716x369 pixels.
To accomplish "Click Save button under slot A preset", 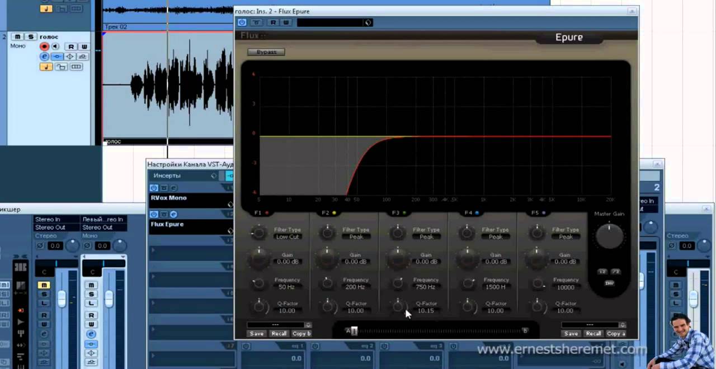I will pos(257,334).
